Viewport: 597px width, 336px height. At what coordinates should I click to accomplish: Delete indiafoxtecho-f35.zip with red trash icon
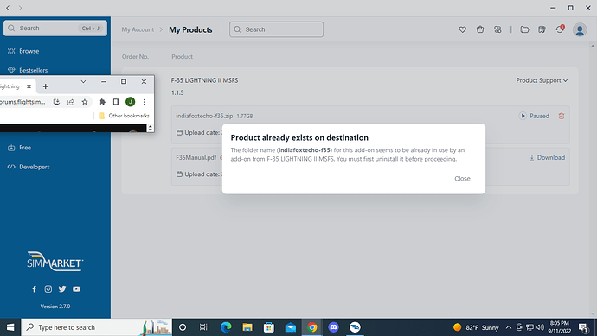tap(562, 116)
